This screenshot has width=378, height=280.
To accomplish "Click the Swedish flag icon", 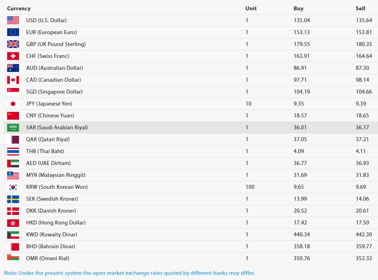I will point(13,199).
